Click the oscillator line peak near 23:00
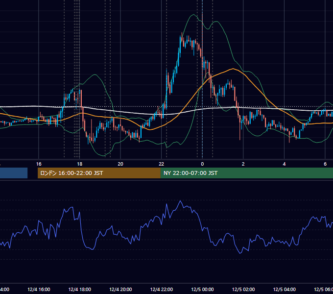The height and width of the screenshot is (294, 333). [x=180, y=201]
